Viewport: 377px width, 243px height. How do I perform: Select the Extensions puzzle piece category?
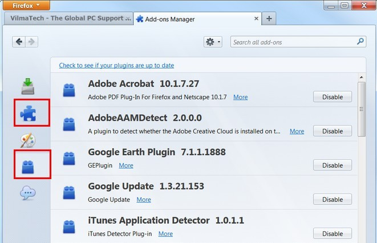tap(28, 113)
